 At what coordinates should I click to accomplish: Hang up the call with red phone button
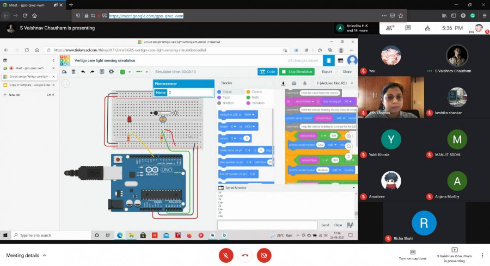(x=245, y=255)
